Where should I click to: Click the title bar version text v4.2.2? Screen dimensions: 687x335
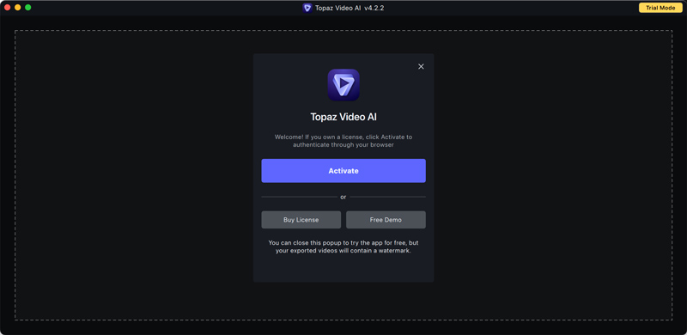pyautogui.click(x=374, y=8)
